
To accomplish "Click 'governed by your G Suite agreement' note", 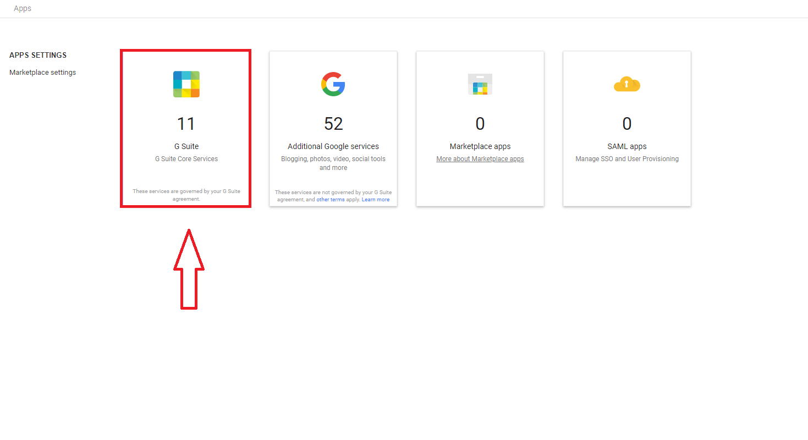I will pyautogui.click(x=186, y=195).
